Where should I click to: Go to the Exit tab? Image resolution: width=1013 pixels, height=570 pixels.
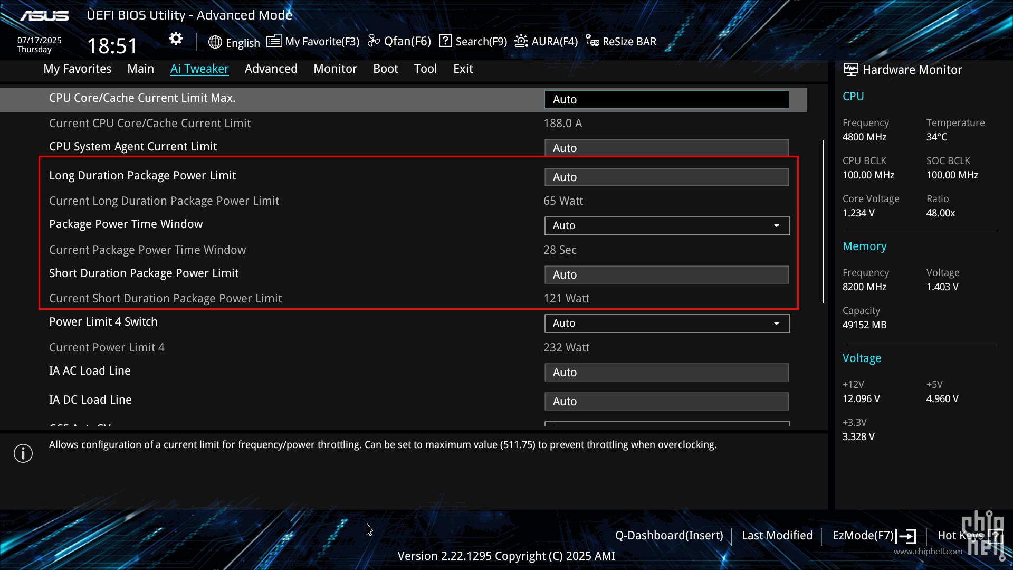pyautogui.click(x=463, y=69)
